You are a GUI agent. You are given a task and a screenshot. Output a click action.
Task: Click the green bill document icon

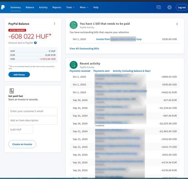[x=74, y=25]
